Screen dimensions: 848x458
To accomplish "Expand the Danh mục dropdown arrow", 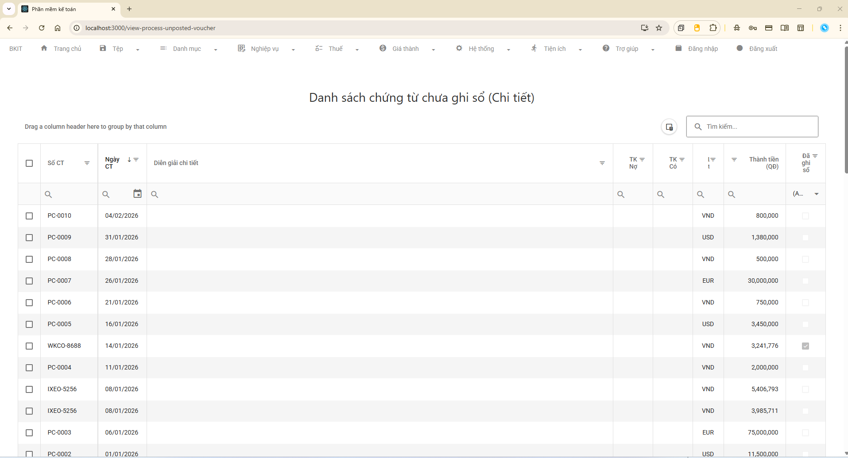I will (216, 50).
